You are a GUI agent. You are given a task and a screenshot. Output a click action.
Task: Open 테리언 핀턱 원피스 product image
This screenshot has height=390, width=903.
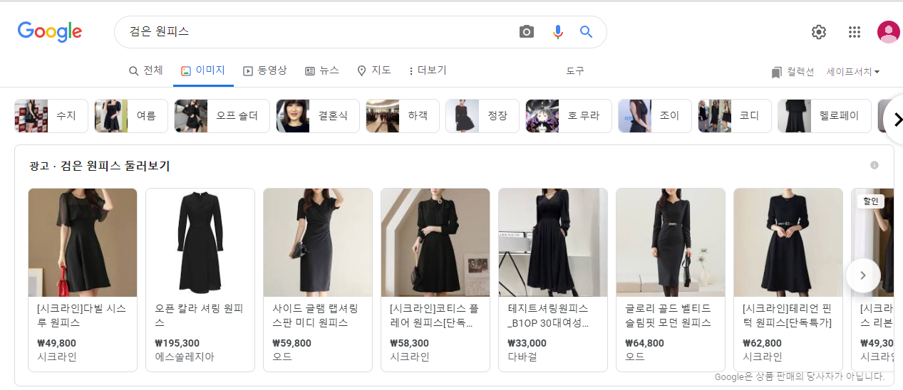pyautogui.click(x=788, y=243)
